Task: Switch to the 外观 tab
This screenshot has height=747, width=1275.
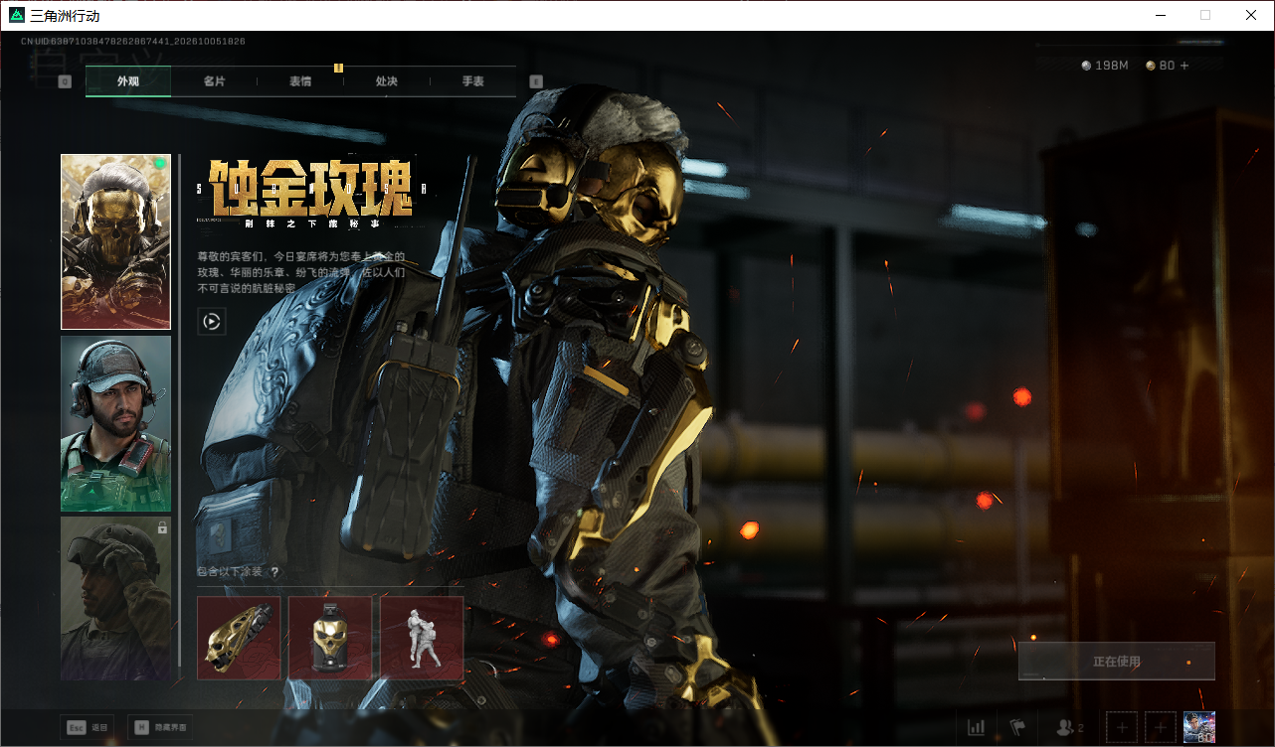Action: pyautogui.click(x=128, y=81)
